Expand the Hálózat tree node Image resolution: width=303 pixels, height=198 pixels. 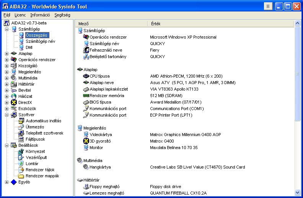(x=7, y=96)
